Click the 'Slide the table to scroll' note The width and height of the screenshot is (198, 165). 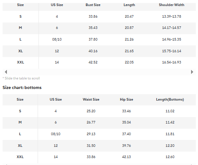(21, 78)
